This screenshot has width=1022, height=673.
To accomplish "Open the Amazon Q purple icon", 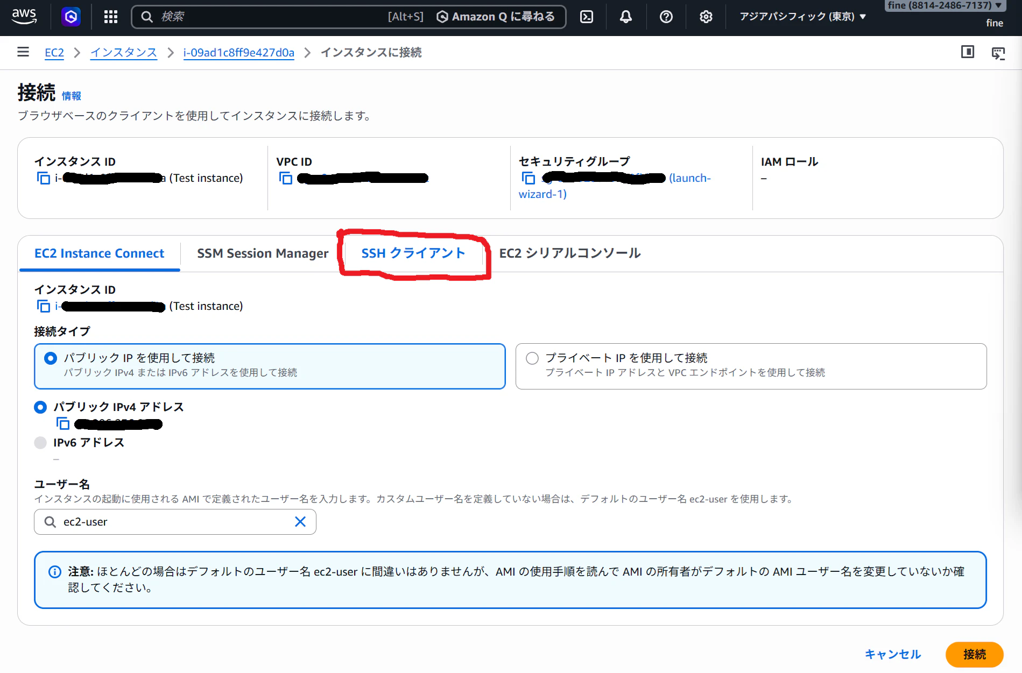I will click(x=71, y=17).
